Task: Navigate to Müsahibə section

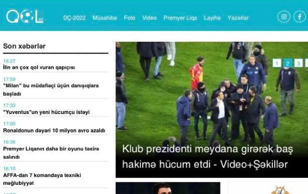Action: [x=104, y=18]
